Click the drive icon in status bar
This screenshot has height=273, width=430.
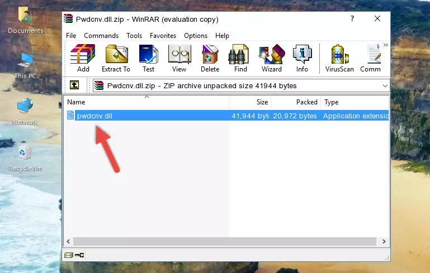69,255
